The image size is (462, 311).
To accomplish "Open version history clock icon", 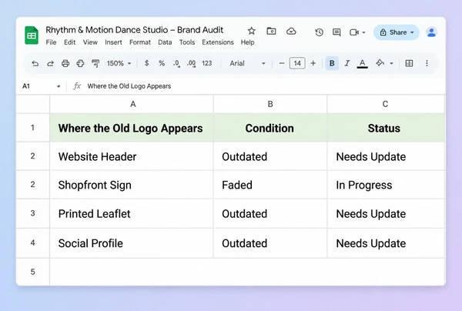I will (x=319, y=32).
